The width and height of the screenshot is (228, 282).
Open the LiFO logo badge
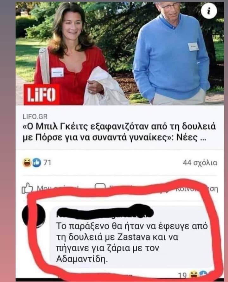(42, 94)
